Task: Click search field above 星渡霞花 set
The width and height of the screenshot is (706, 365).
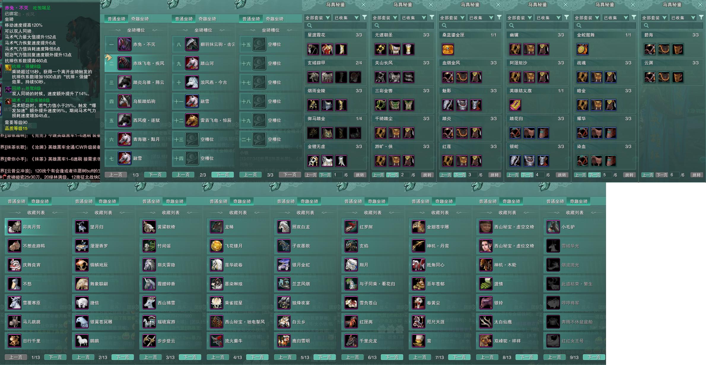Action: click(x=335, y=26)
